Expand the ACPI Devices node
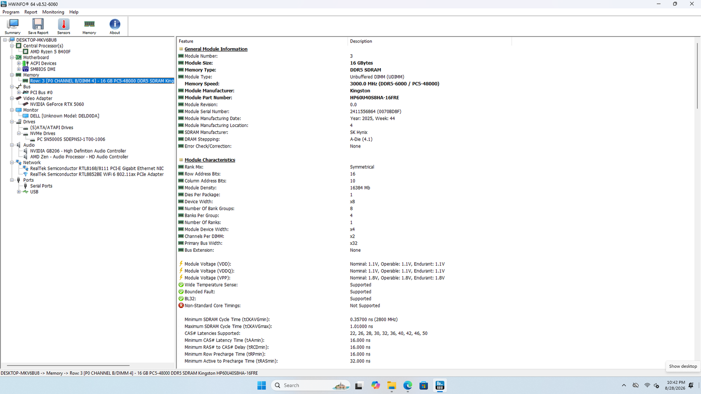Screen dimensions: 701x394 pos(19,63)
